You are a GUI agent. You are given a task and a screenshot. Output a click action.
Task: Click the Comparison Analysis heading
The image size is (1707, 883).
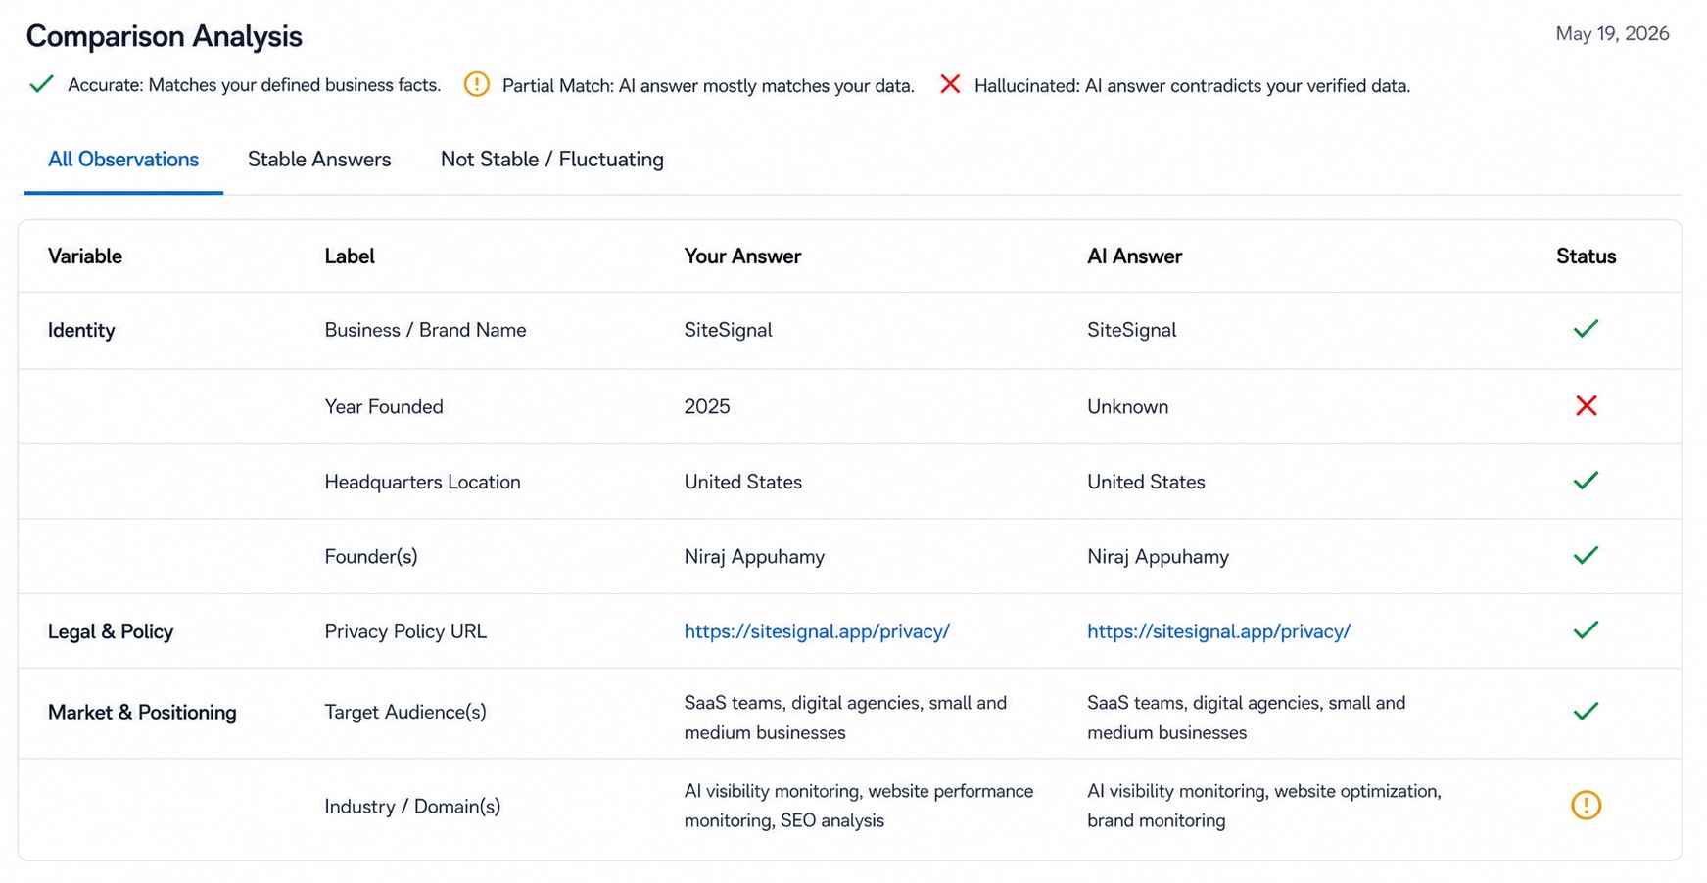(x=164, y=36)
